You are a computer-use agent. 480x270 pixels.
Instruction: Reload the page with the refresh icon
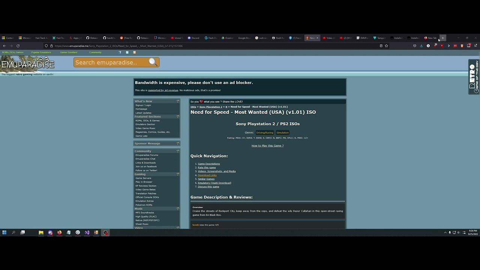pyautogui.click(x=18, y=46)
